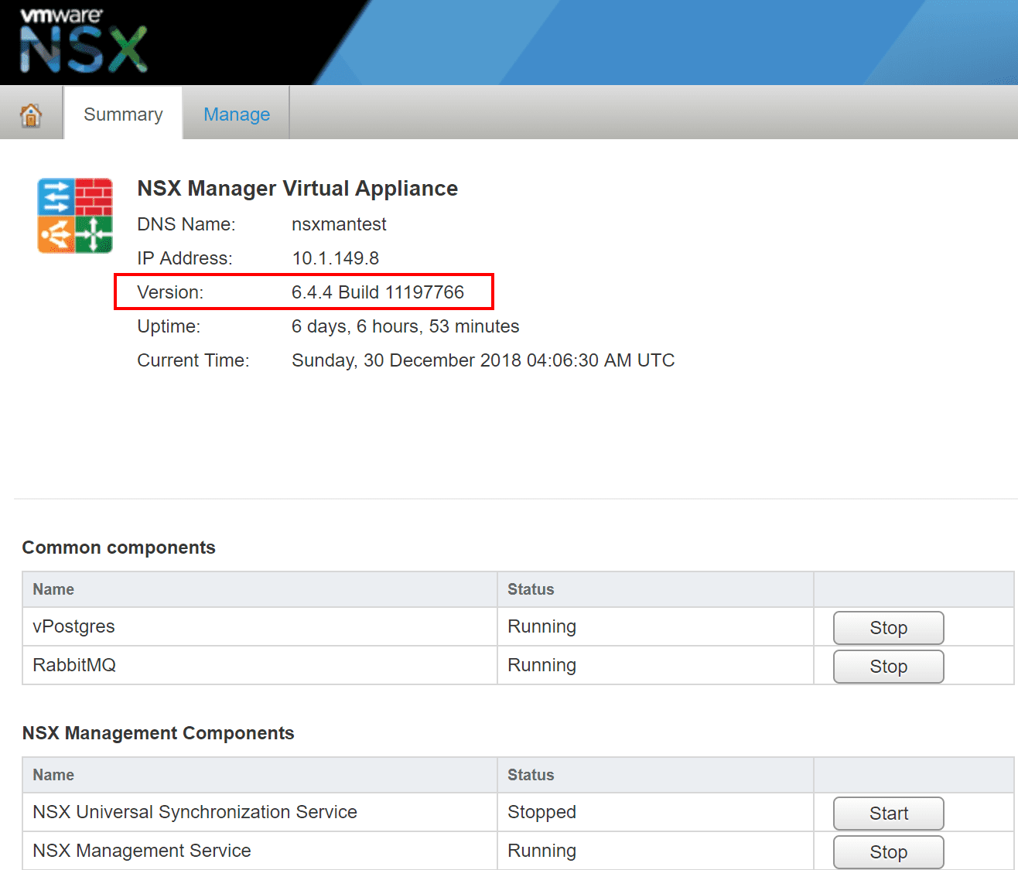1018x870 pixels.
Task: Click the Name column header in Common components
Action: tap(53, 589)
